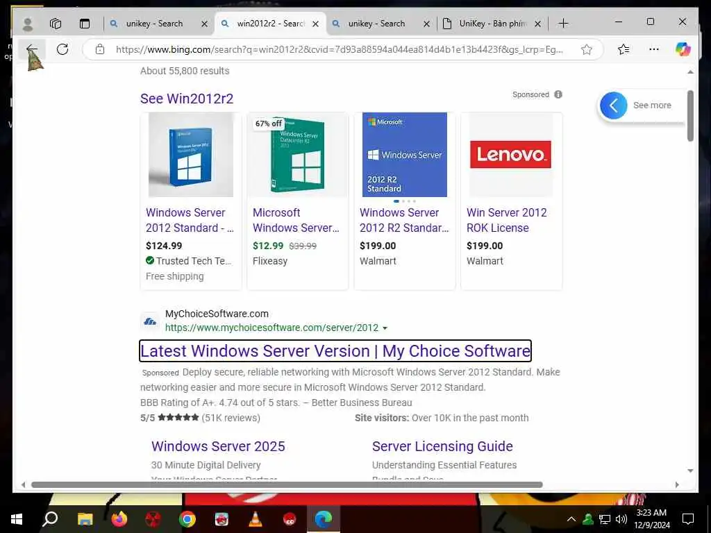Viewport: 711px width, 533px height.
Task: Open Server Licensing Guide sitelink
Action: click(442, 446)
